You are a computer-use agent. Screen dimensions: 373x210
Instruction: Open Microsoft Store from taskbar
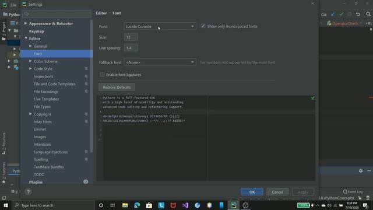(149, 205)
